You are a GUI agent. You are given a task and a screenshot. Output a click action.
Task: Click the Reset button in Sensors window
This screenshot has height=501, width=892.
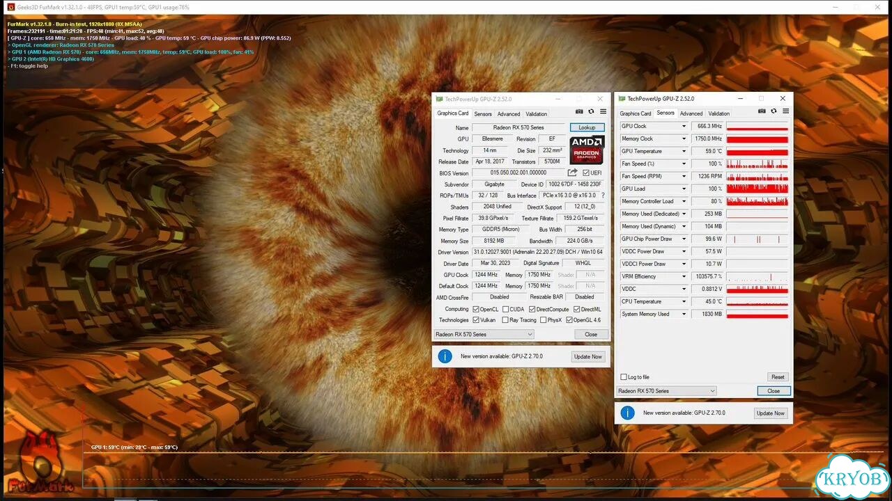point(778,377)
